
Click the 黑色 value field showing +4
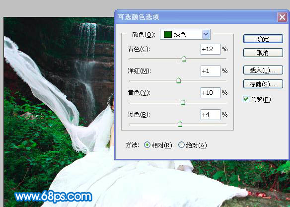(211, 115)
